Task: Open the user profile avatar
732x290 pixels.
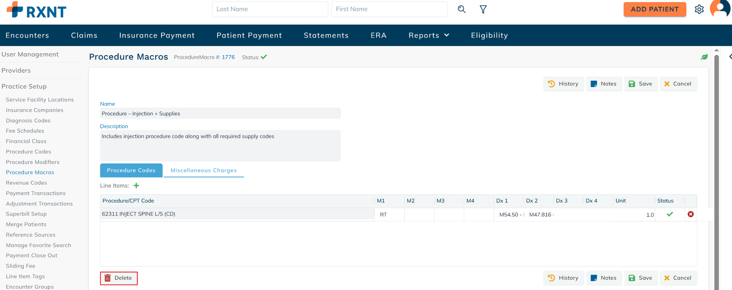Action: 720,9
